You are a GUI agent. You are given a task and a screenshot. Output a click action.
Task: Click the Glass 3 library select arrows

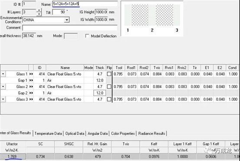point(31,99)
